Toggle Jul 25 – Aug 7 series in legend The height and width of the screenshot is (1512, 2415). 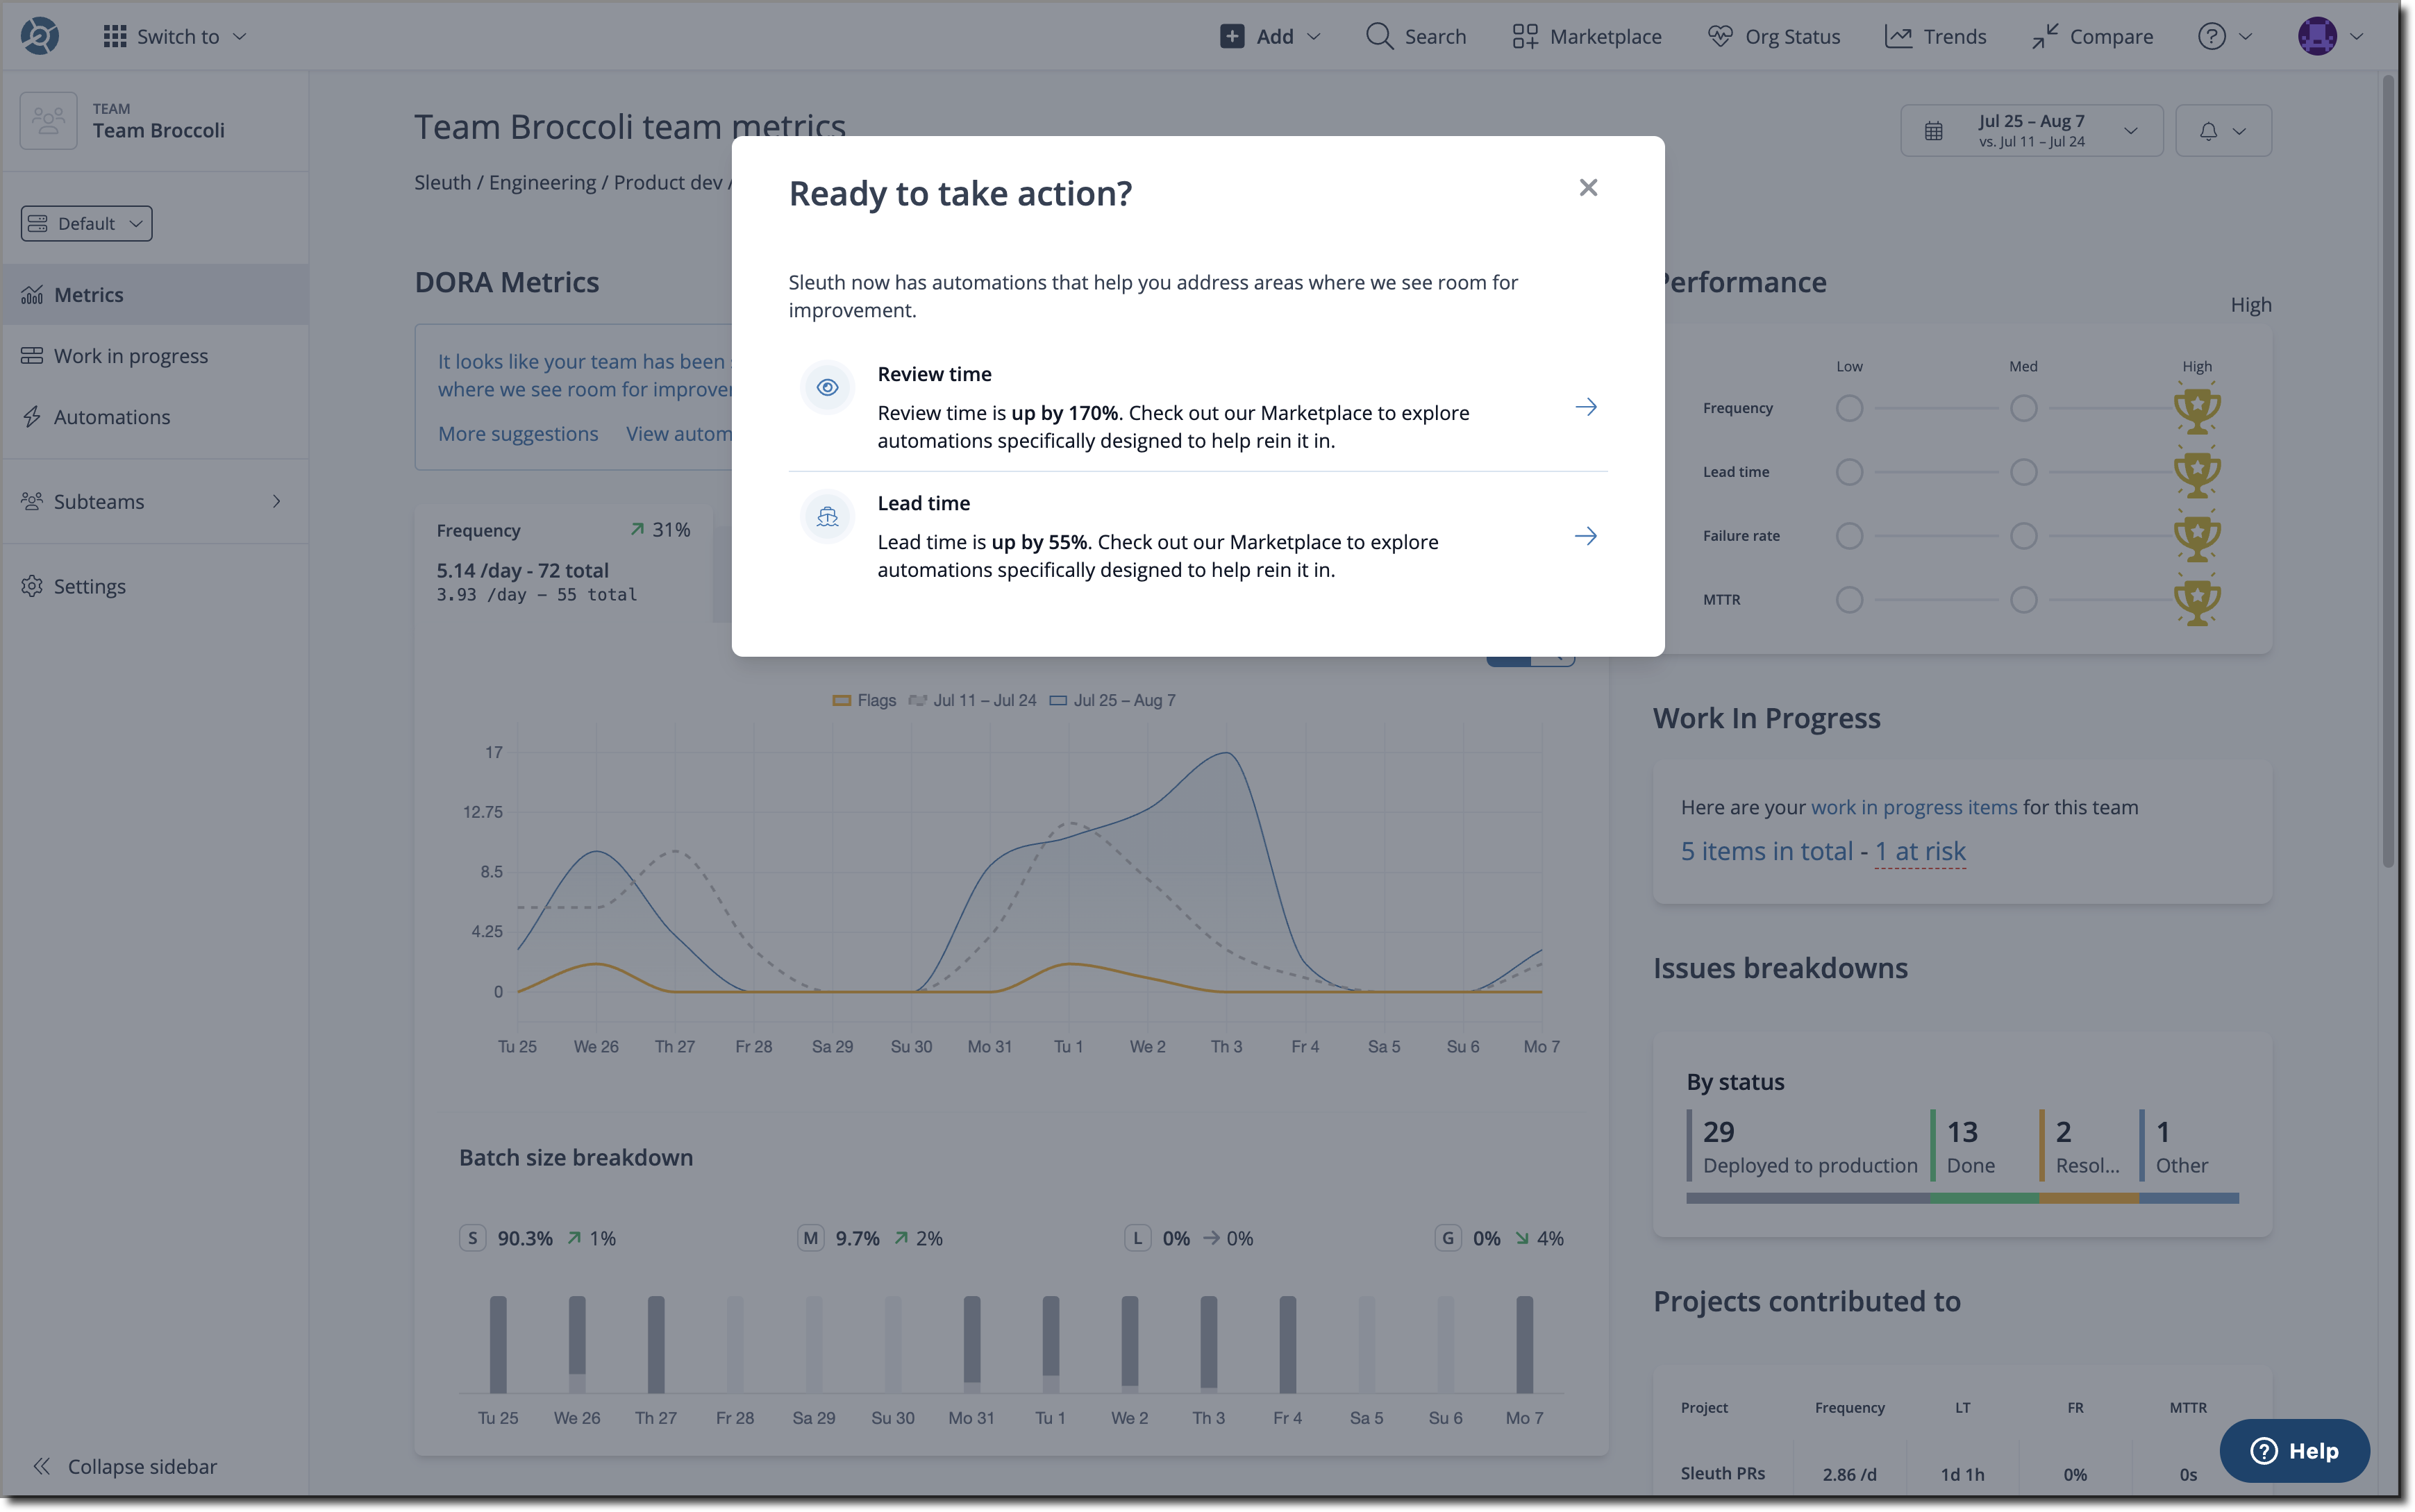(x=1112, y=700)
